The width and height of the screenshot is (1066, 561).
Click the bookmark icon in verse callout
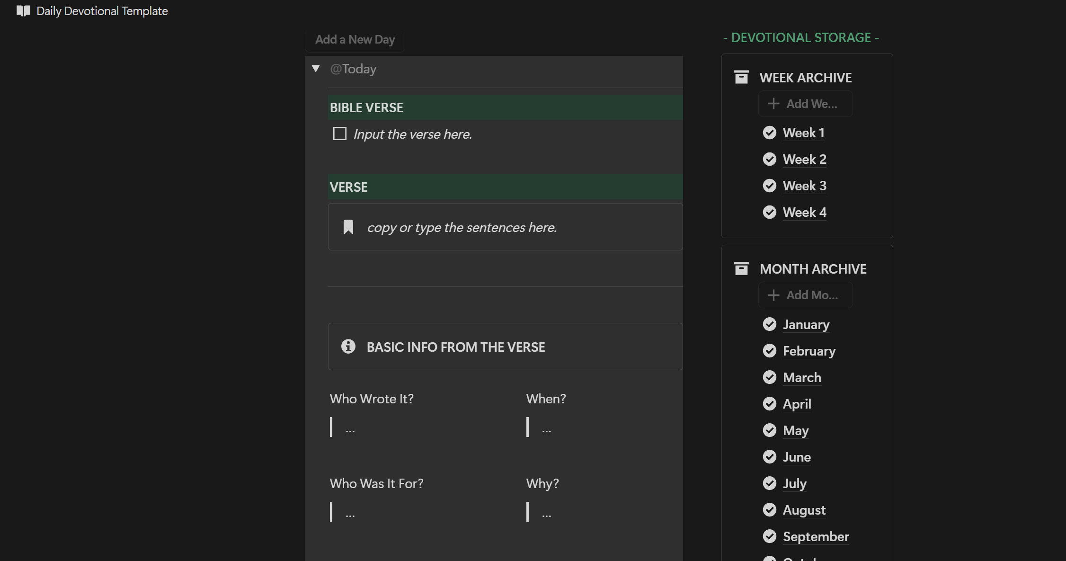[x=348, y=227]
